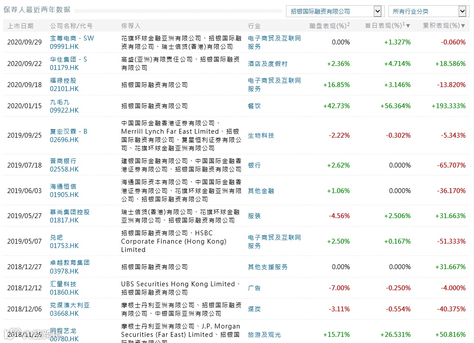Open 复宏汉霖 - B company link
This screenshot has width=474, height=343.
coord(69,131)
